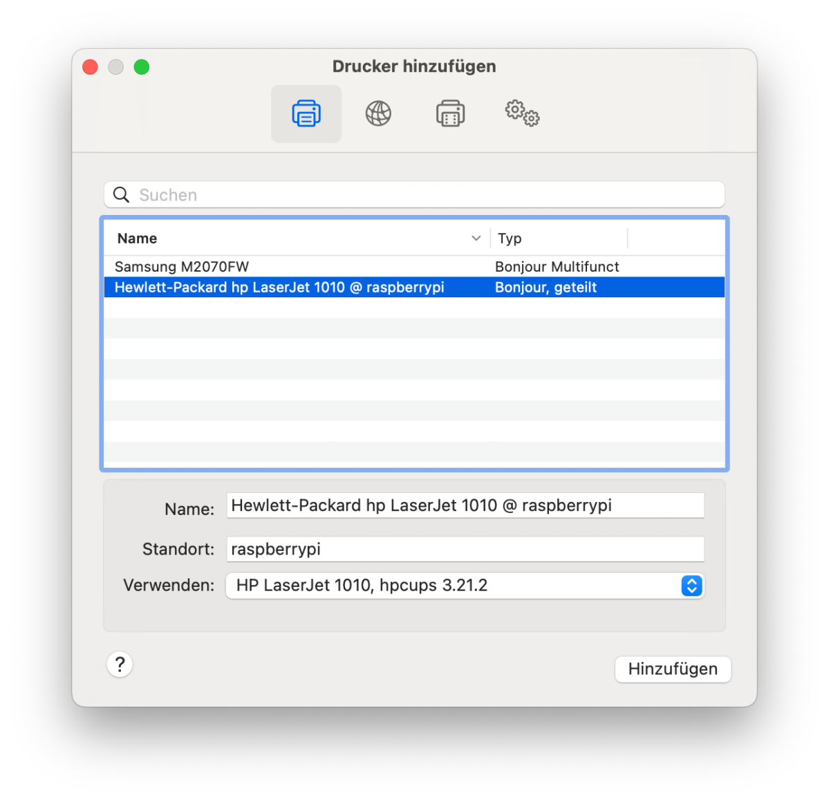The height and width of the screenshot is (802, 829).
Task: Select Hewlett-Packard hp LaserJet 1010 row
Action: [414, 287]
